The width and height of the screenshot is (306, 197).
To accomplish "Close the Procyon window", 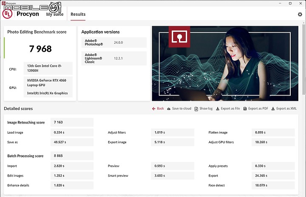I will click(x=300, y=3).
